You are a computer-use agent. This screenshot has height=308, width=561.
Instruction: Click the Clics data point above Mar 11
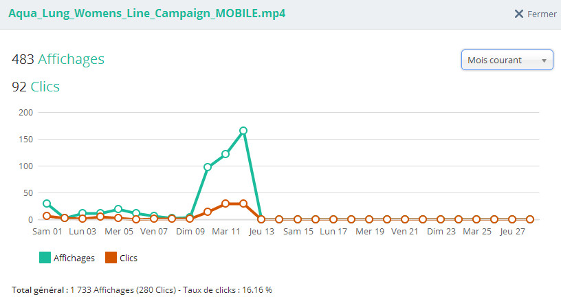[225, 203]
